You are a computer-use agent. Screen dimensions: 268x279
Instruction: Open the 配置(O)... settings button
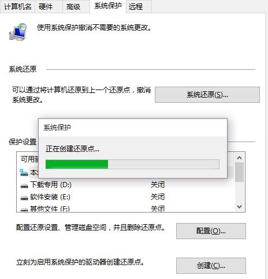coord(211,231)
